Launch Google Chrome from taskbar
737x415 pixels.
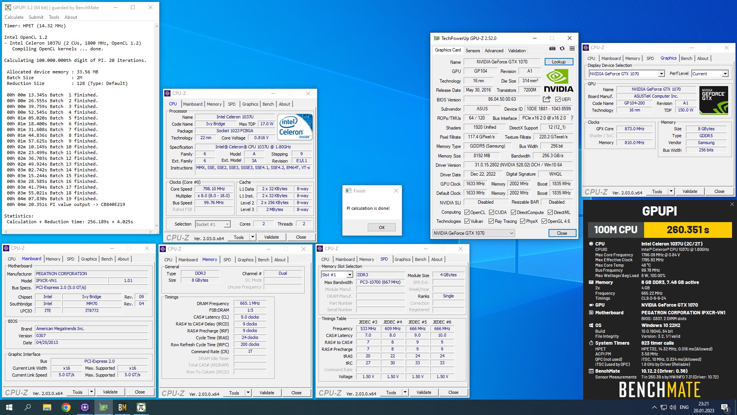[66, 407]
